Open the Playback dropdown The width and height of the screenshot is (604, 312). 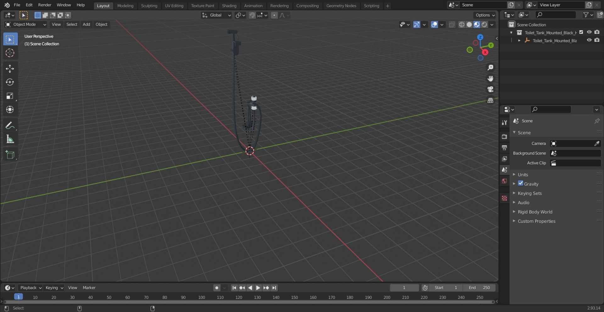pyautogui.click(x=31, y=288)
